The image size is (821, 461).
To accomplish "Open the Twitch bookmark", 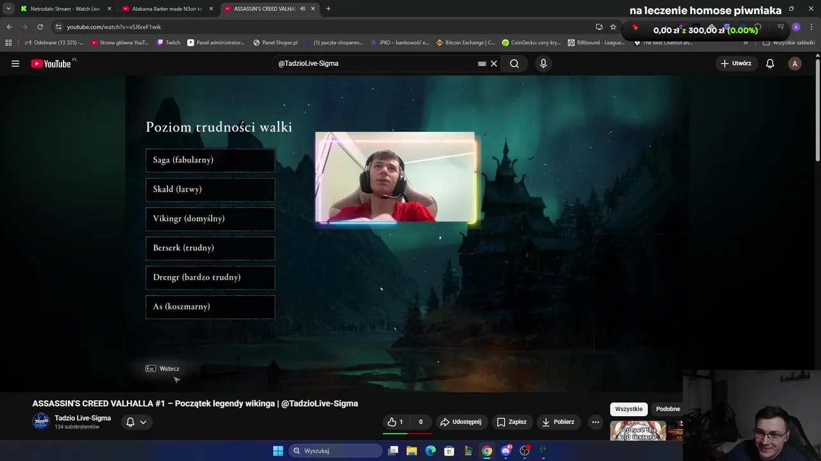I will point(169,42).
